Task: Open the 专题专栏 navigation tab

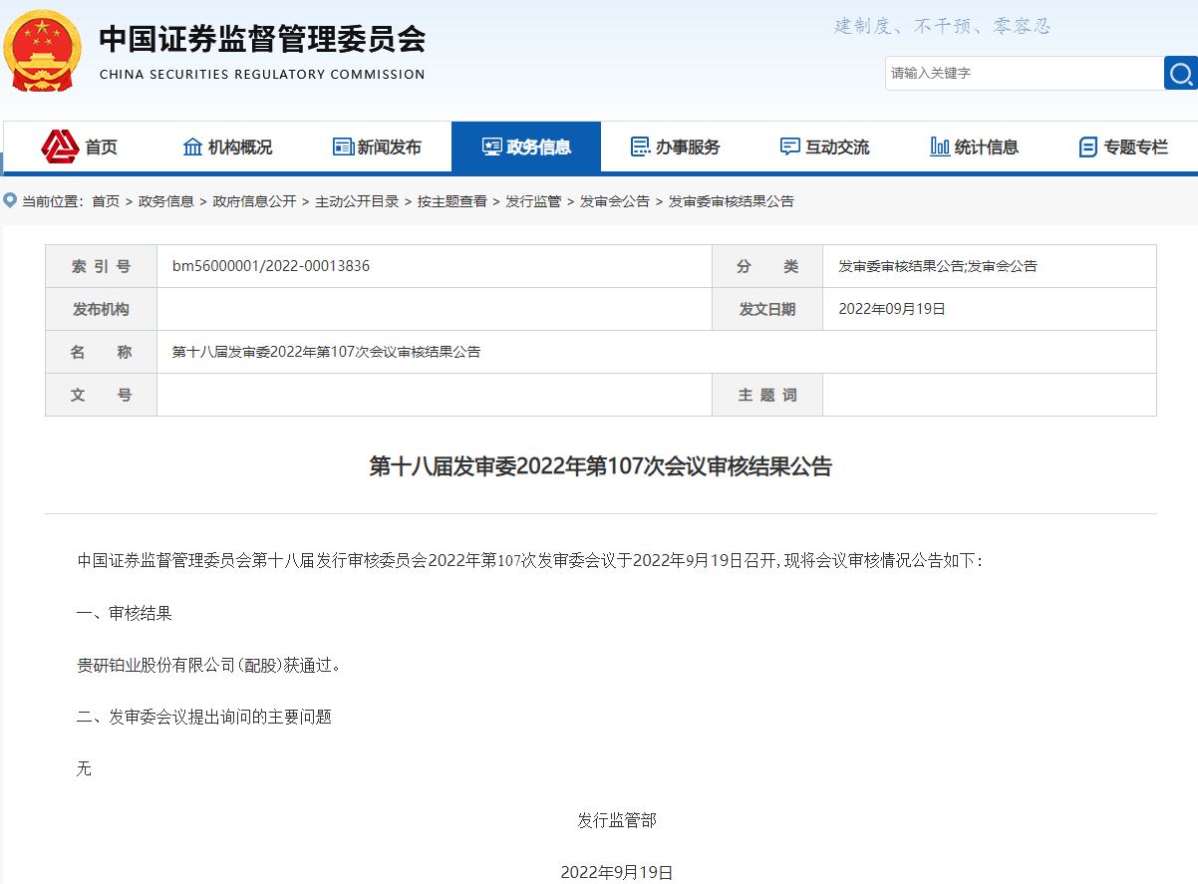Action: coord(1123,147)
